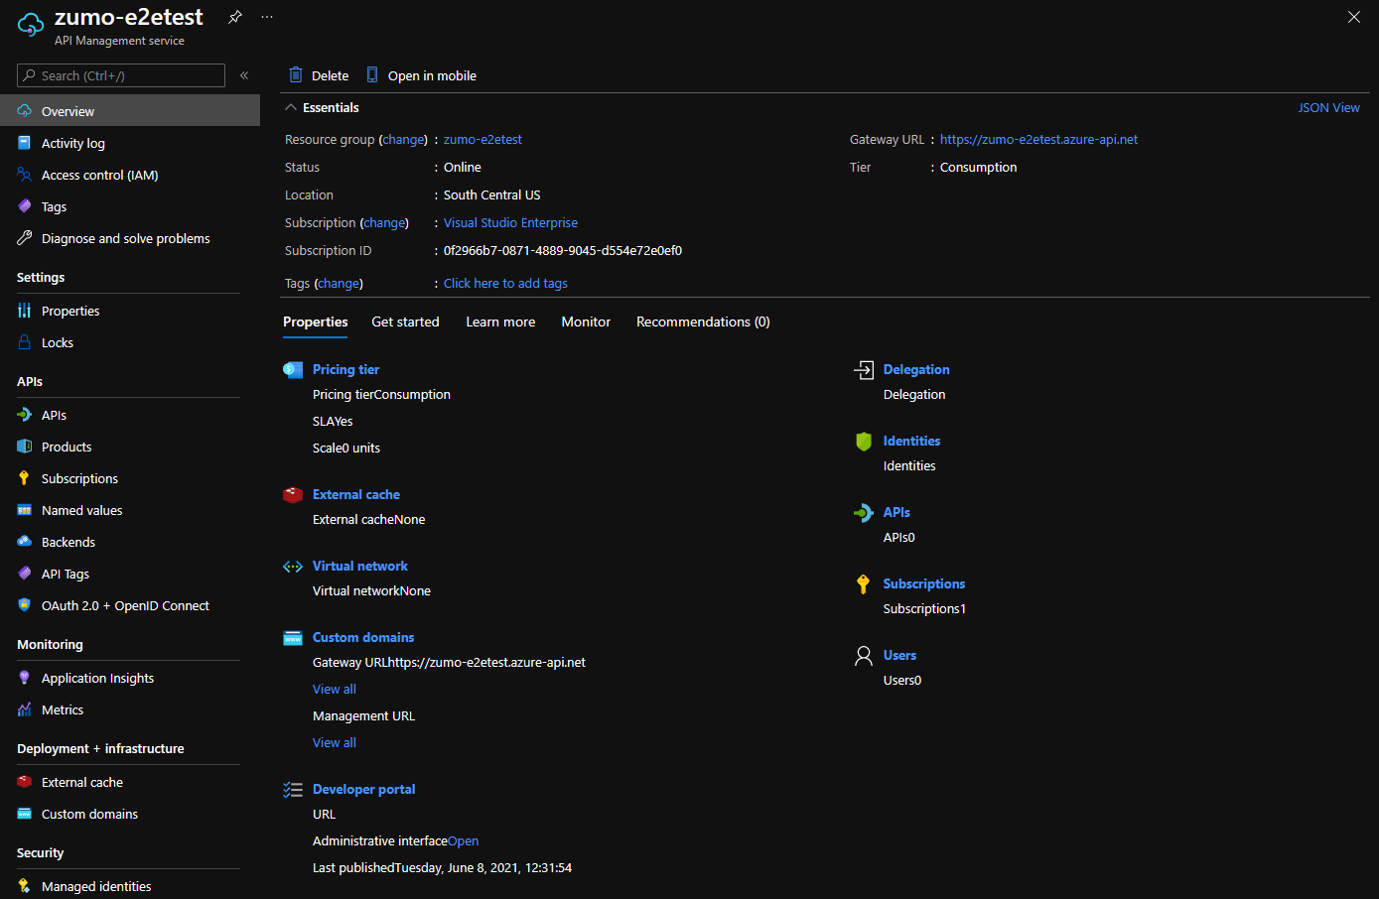Open Tags icon in sidebar
Screen dimensions: 1379x899
[x=25, y=206]
